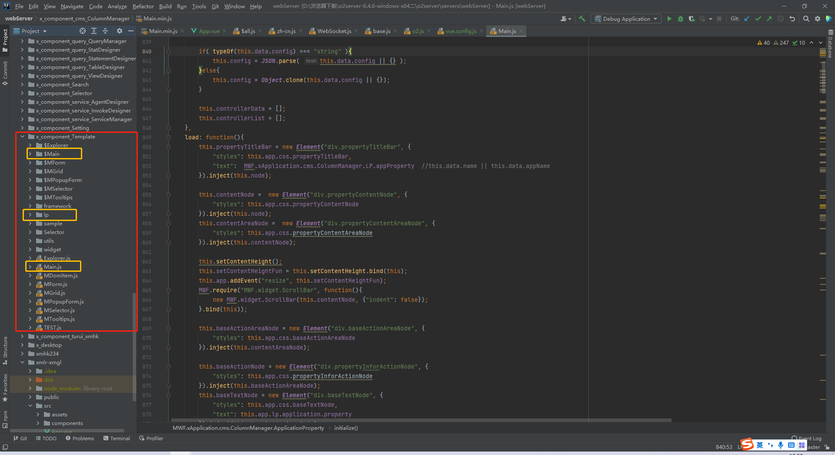This screenshot has width=835, height=455.
Task: Click the x_component_cms_ColumnManager breadcrumb
Action: pos(84,19)
